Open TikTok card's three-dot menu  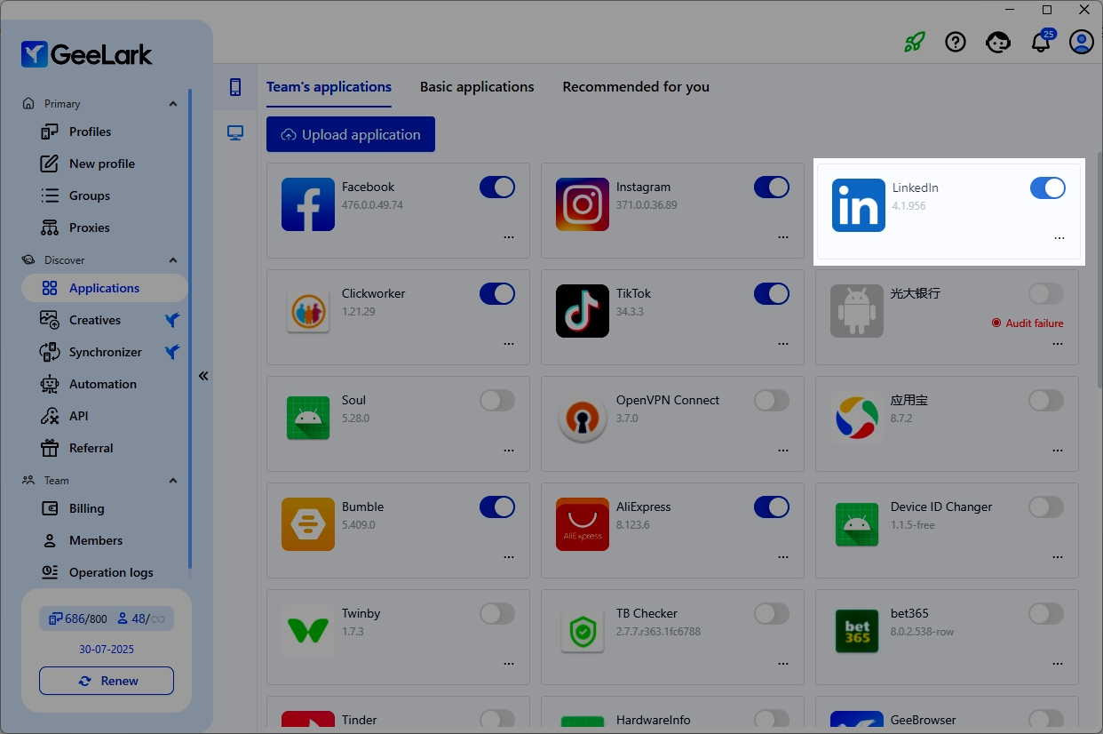pos(783,344)
